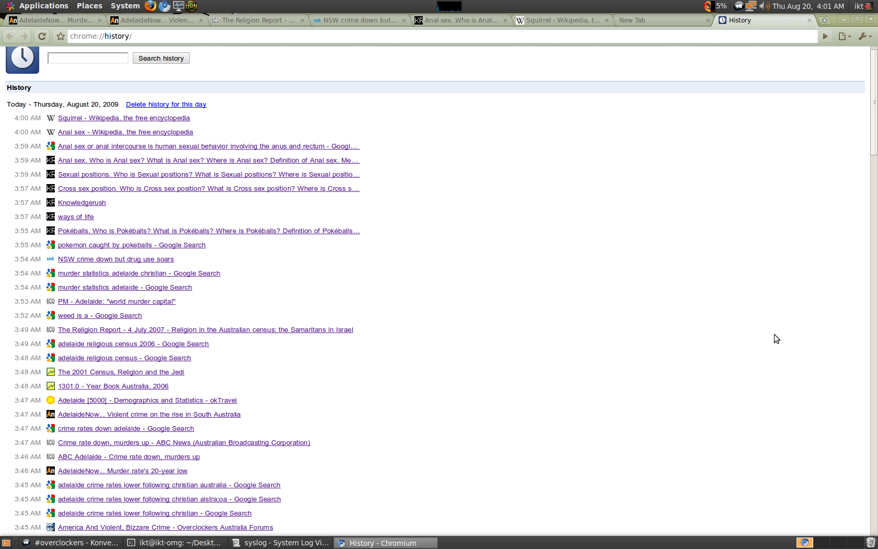Click the browser forward arrow button
This screenshot has height=549, width=878.
coord(24,36)
